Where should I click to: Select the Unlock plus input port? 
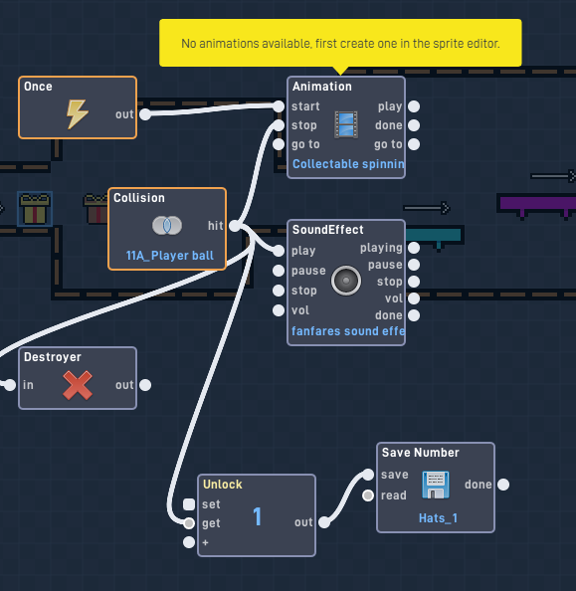(x=189, y=542)
